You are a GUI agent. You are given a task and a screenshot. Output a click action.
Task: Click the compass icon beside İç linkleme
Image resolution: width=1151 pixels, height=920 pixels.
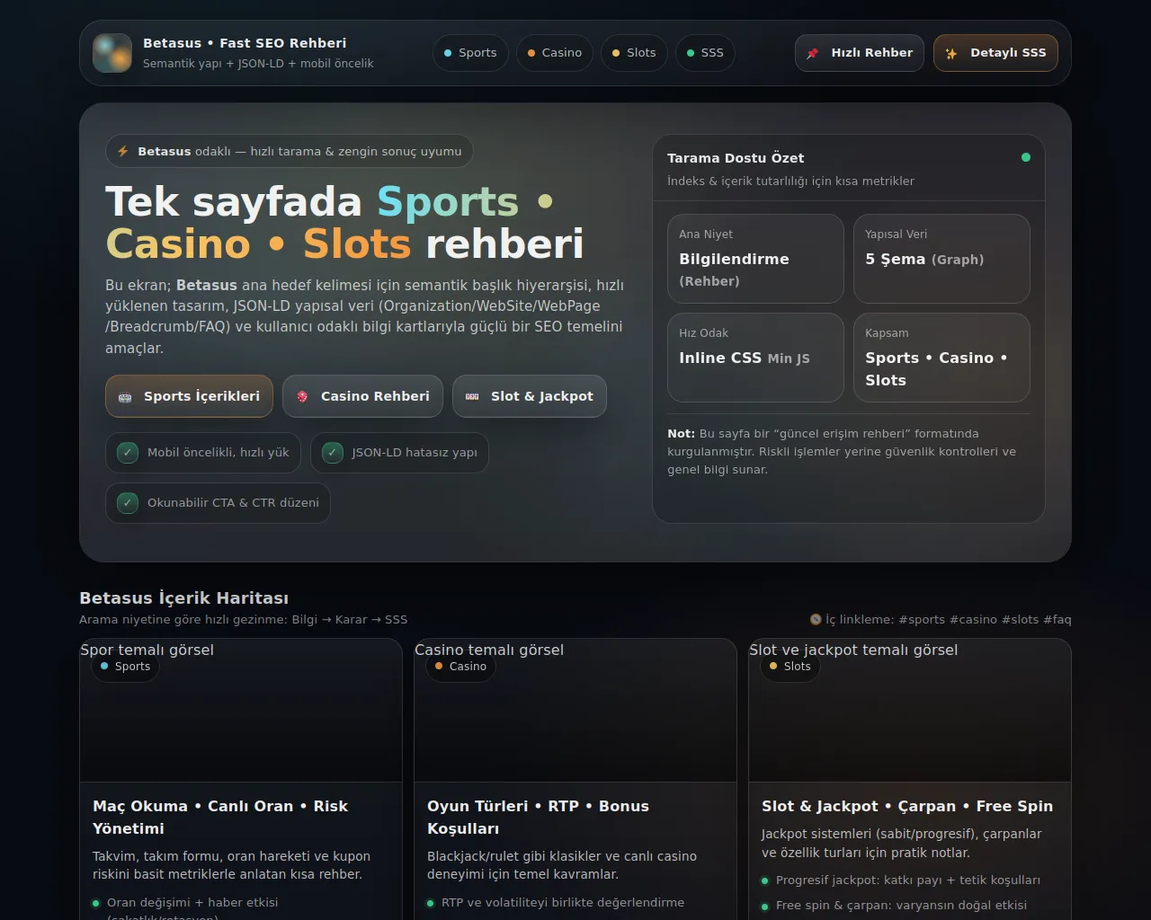point(816,619)
